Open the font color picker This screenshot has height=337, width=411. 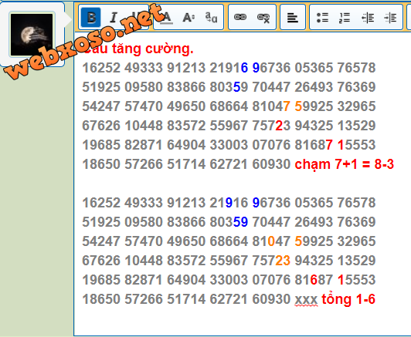[x=166, y=18]
